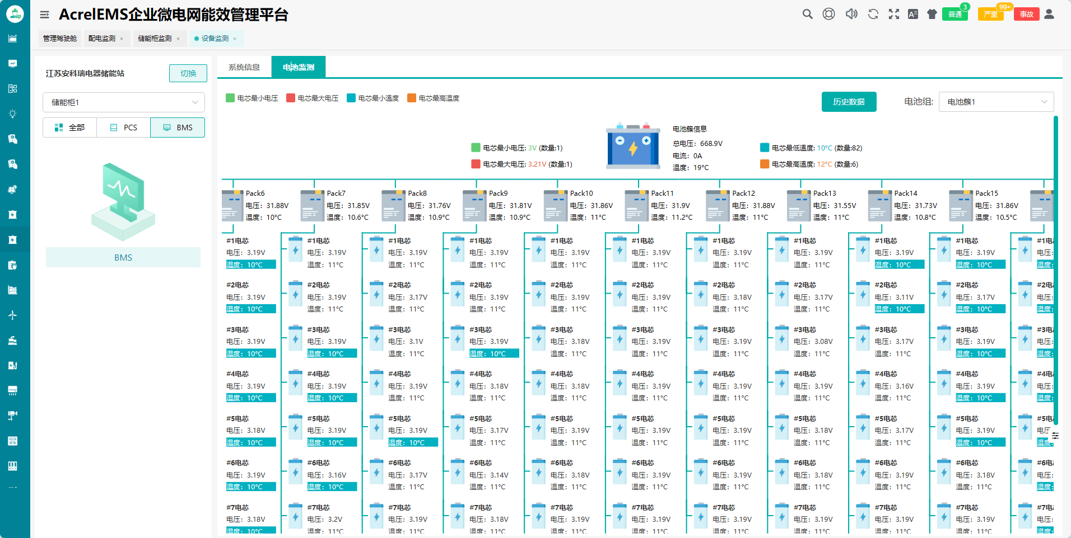This screenshot has width=1071, height=538.
Task: Click the Pack12 module icon
Action: pos(718,206)
